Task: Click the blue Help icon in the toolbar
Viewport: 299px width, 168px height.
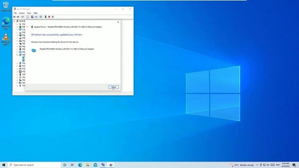Action: pyautogui.click(x=32, y=17)
